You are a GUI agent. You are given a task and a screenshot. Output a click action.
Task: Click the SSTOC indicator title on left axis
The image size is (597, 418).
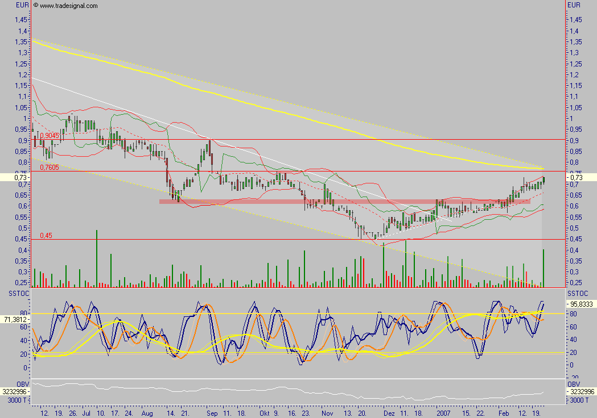15,293
